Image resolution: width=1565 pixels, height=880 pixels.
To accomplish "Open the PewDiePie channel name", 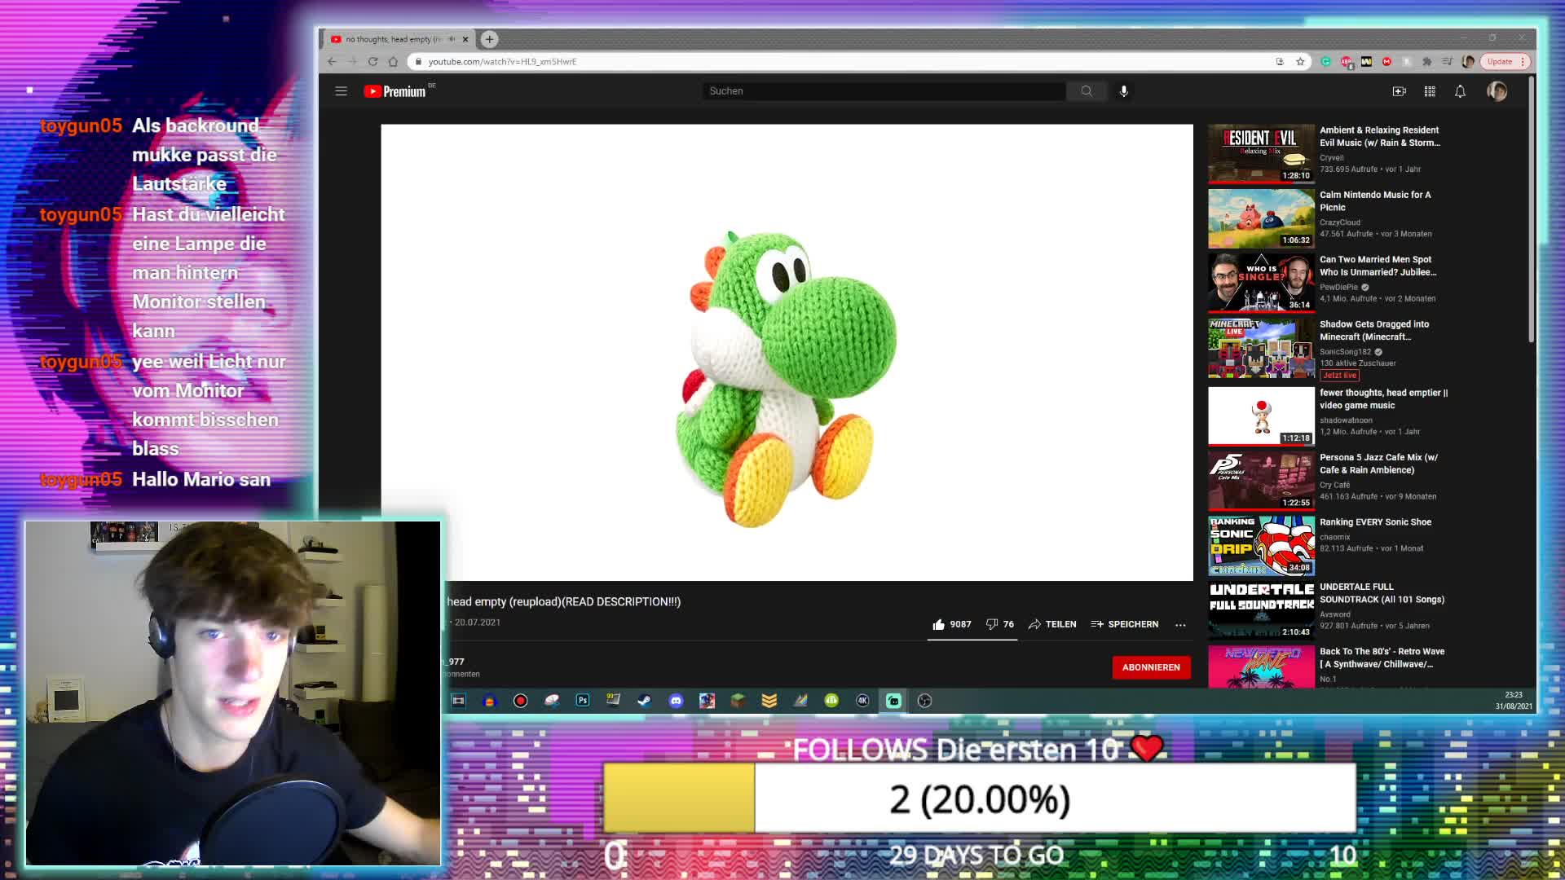I will point(1338,288).
